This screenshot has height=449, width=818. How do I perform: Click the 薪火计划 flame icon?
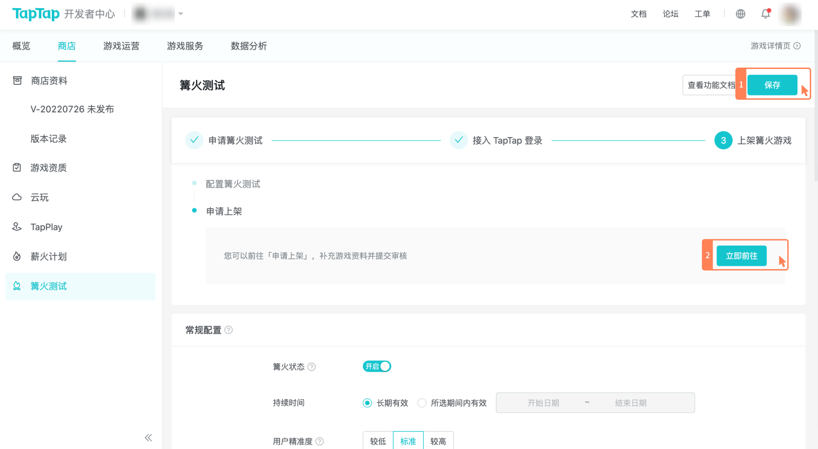(x=17, y=257)
